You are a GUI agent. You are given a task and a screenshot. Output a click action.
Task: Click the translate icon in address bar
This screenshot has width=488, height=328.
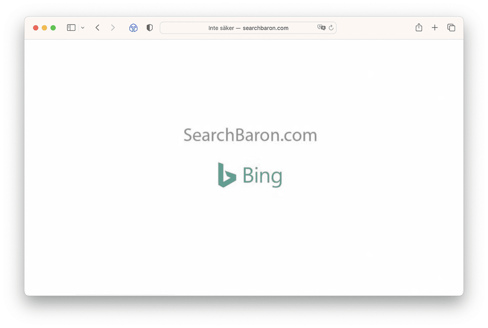click(x=321, y=28)
